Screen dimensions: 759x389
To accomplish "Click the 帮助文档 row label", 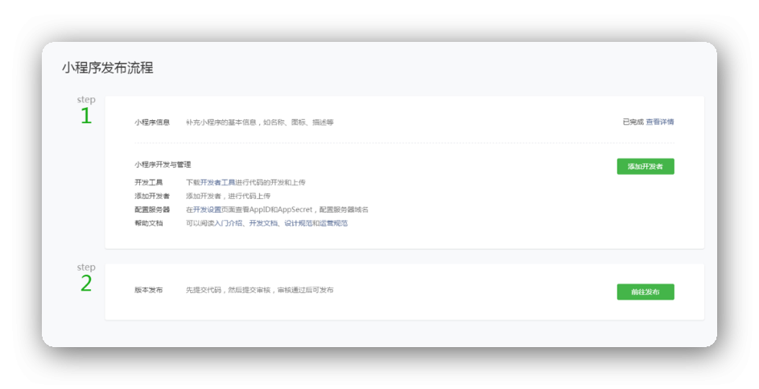I will click(x=148, y=223).
